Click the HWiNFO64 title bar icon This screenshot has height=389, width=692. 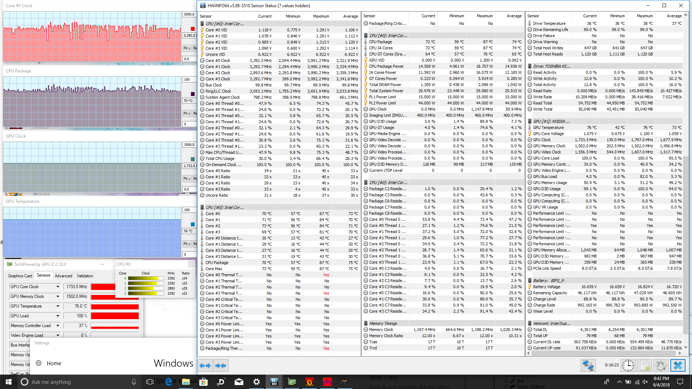203,5
